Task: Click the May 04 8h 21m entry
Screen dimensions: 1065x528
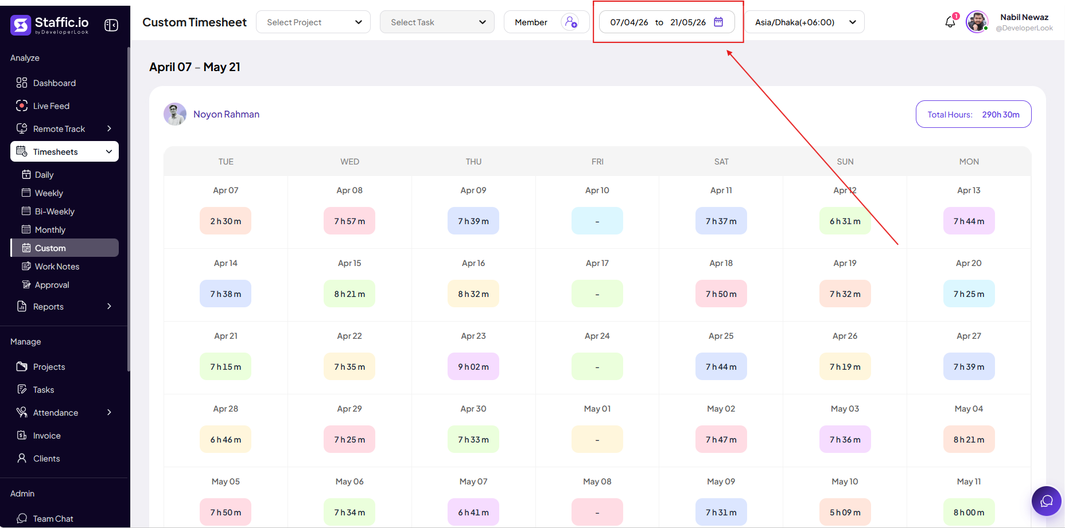Action: 969,439
